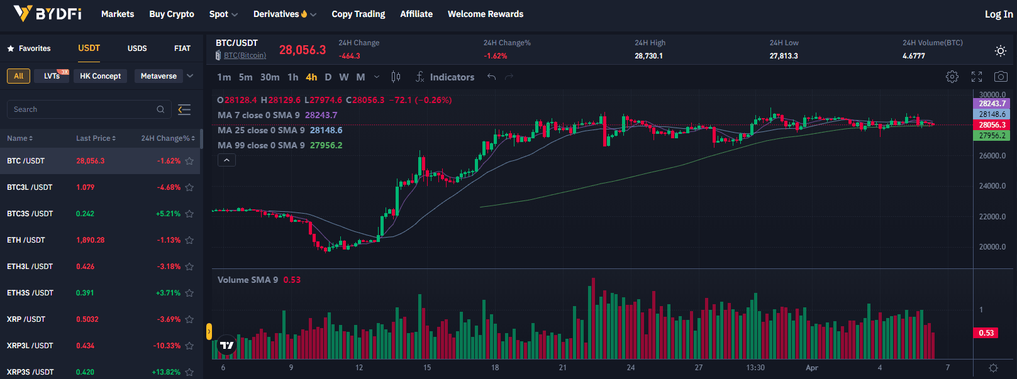Expand the Derivatives menu

point(284,14)
